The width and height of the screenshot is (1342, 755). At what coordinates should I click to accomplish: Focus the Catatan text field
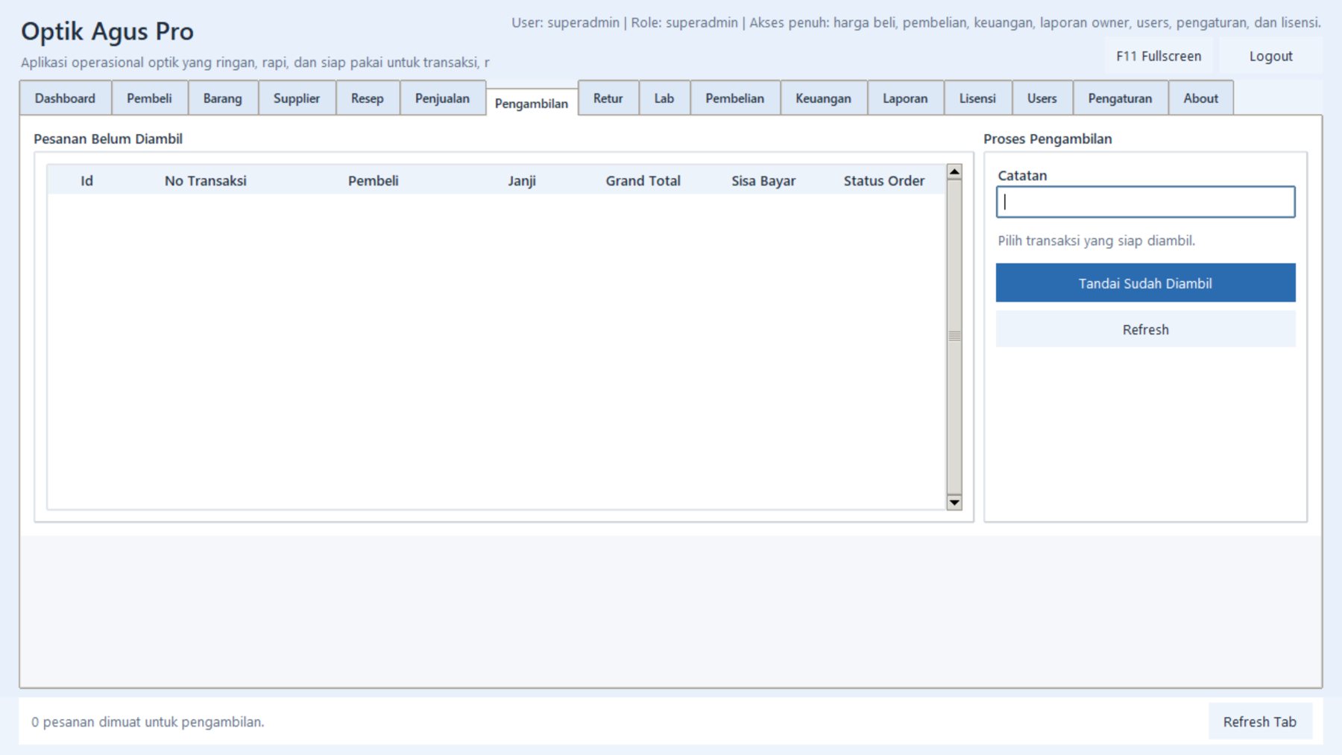click(1145, 202)
